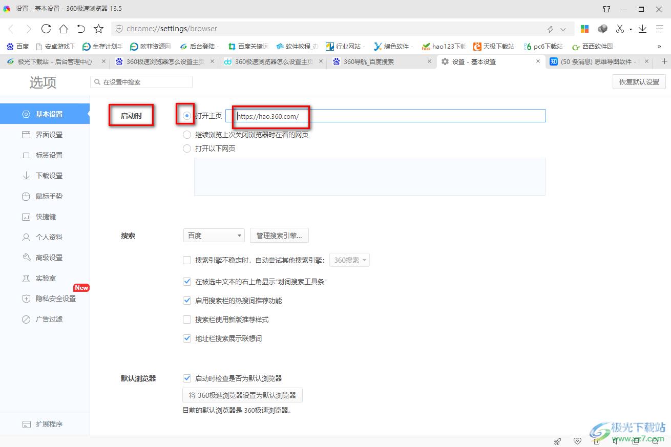Click the skin shirt icon in title bar
Screen dimensions: 671x447
tap(607, 9)
